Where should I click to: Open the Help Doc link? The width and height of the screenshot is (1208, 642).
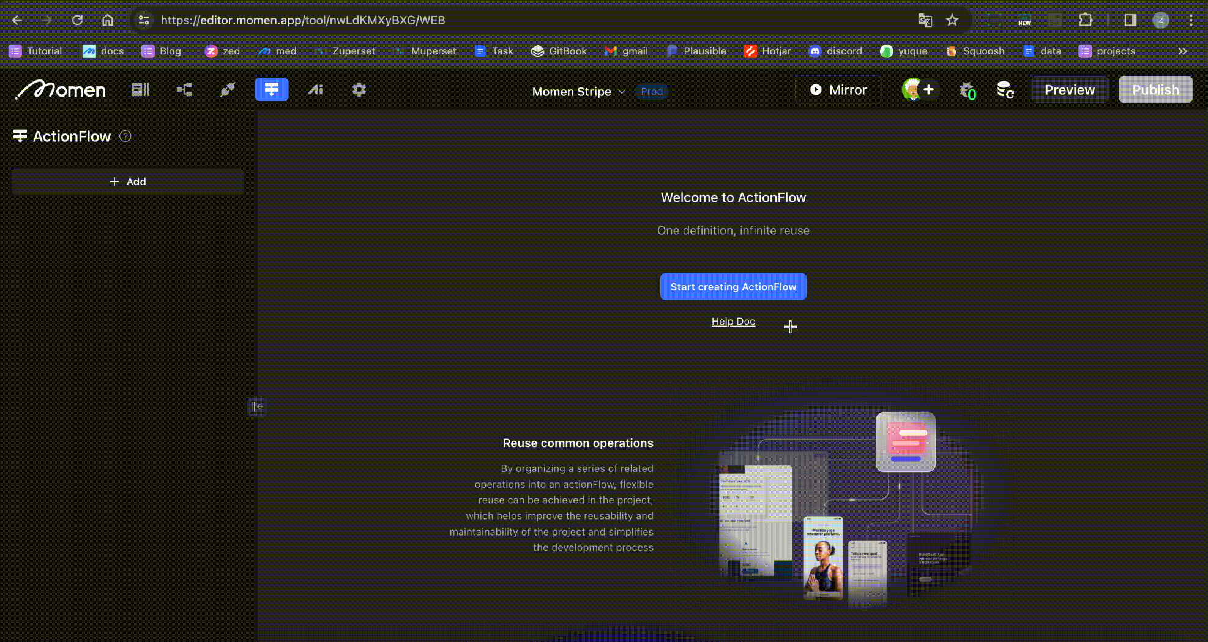point(733,322)
